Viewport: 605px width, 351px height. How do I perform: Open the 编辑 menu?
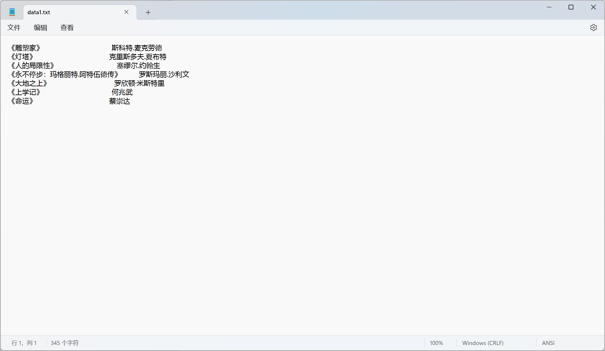tap(41, 27)
